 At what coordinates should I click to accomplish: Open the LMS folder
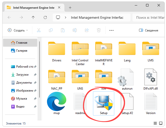click(x=151, y=52)
